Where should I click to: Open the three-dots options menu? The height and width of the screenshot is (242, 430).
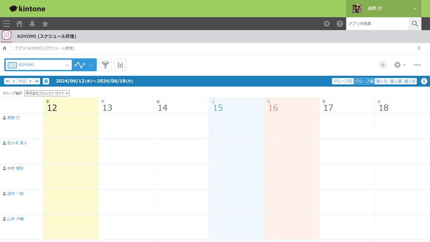(417, 65)
